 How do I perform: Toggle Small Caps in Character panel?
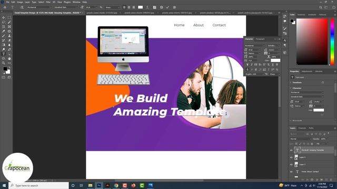(x=260, y=65)
